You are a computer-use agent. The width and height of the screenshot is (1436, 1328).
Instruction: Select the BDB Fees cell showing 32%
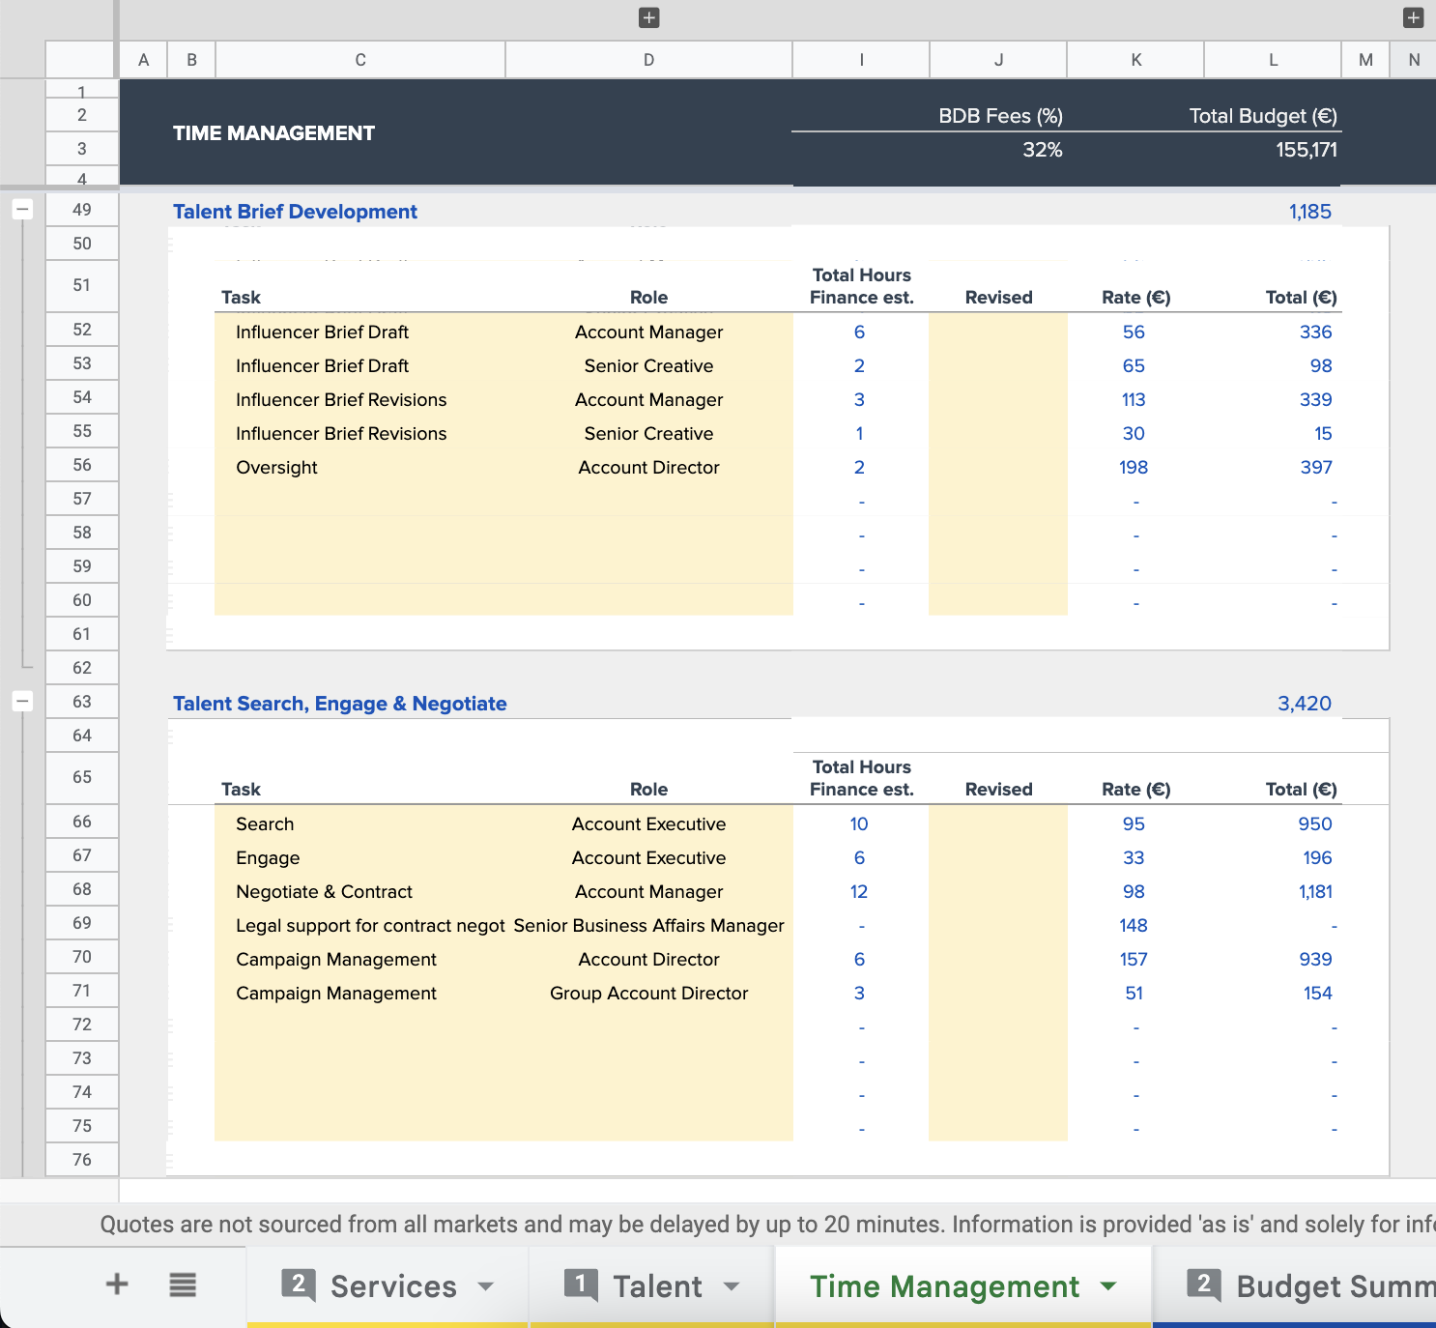pyautogui.click(x=1042, y=150)
